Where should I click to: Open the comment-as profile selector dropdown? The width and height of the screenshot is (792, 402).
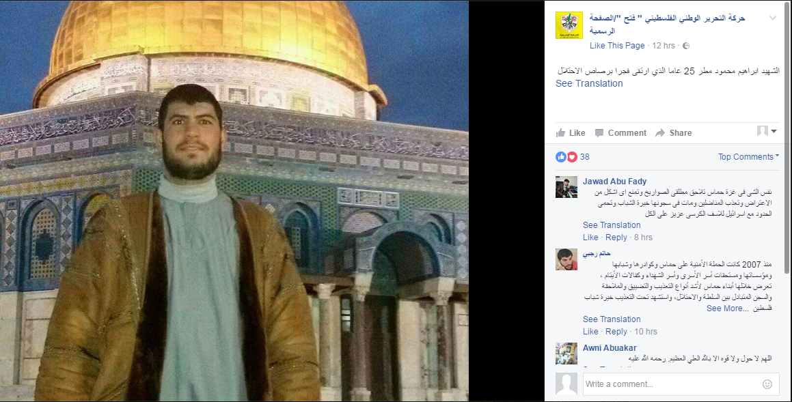[766, 132]
